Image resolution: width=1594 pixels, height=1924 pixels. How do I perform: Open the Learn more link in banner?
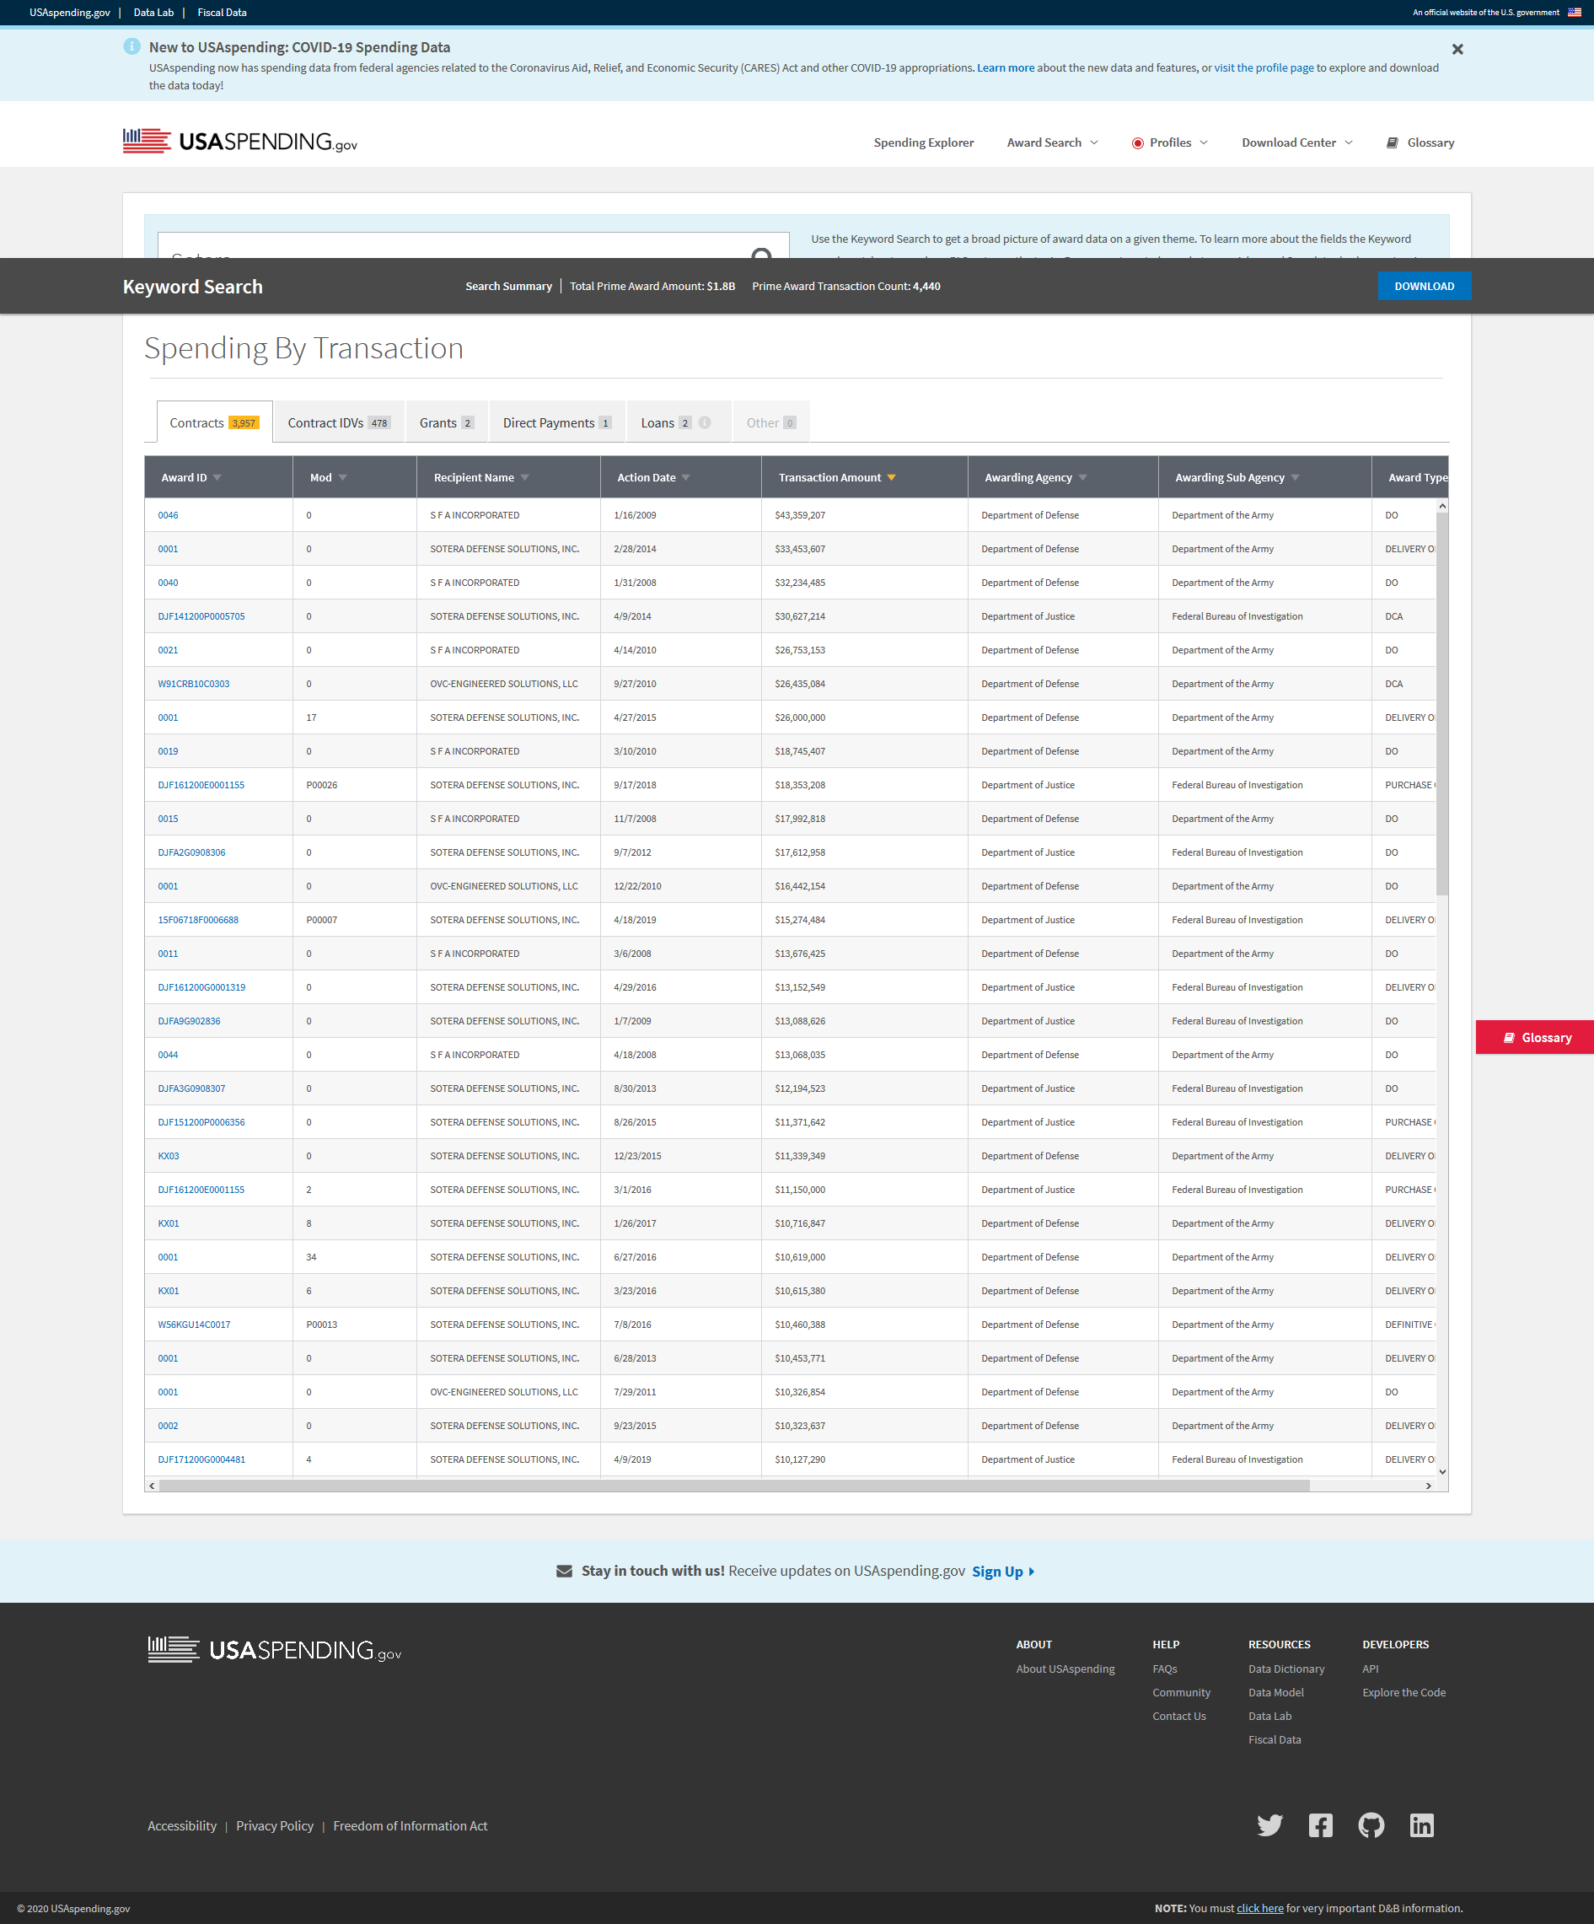pos(1005,67)
